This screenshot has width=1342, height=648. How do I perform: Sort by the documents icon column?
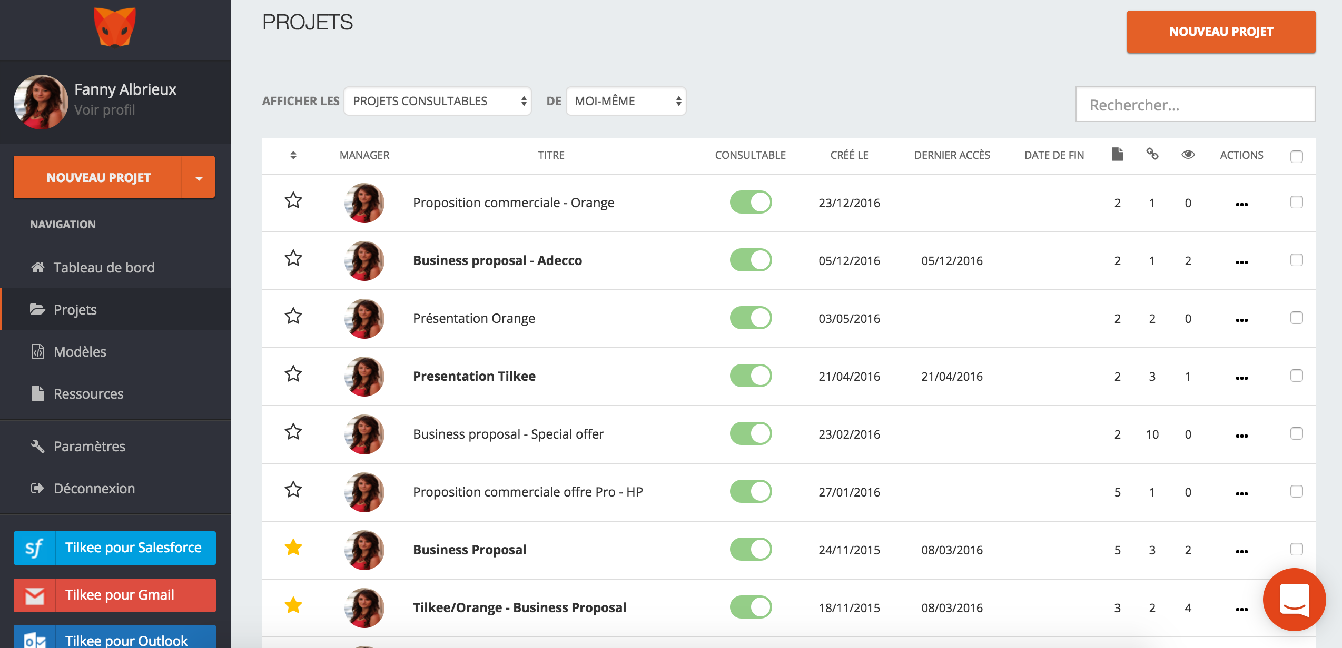point(1118,154)
